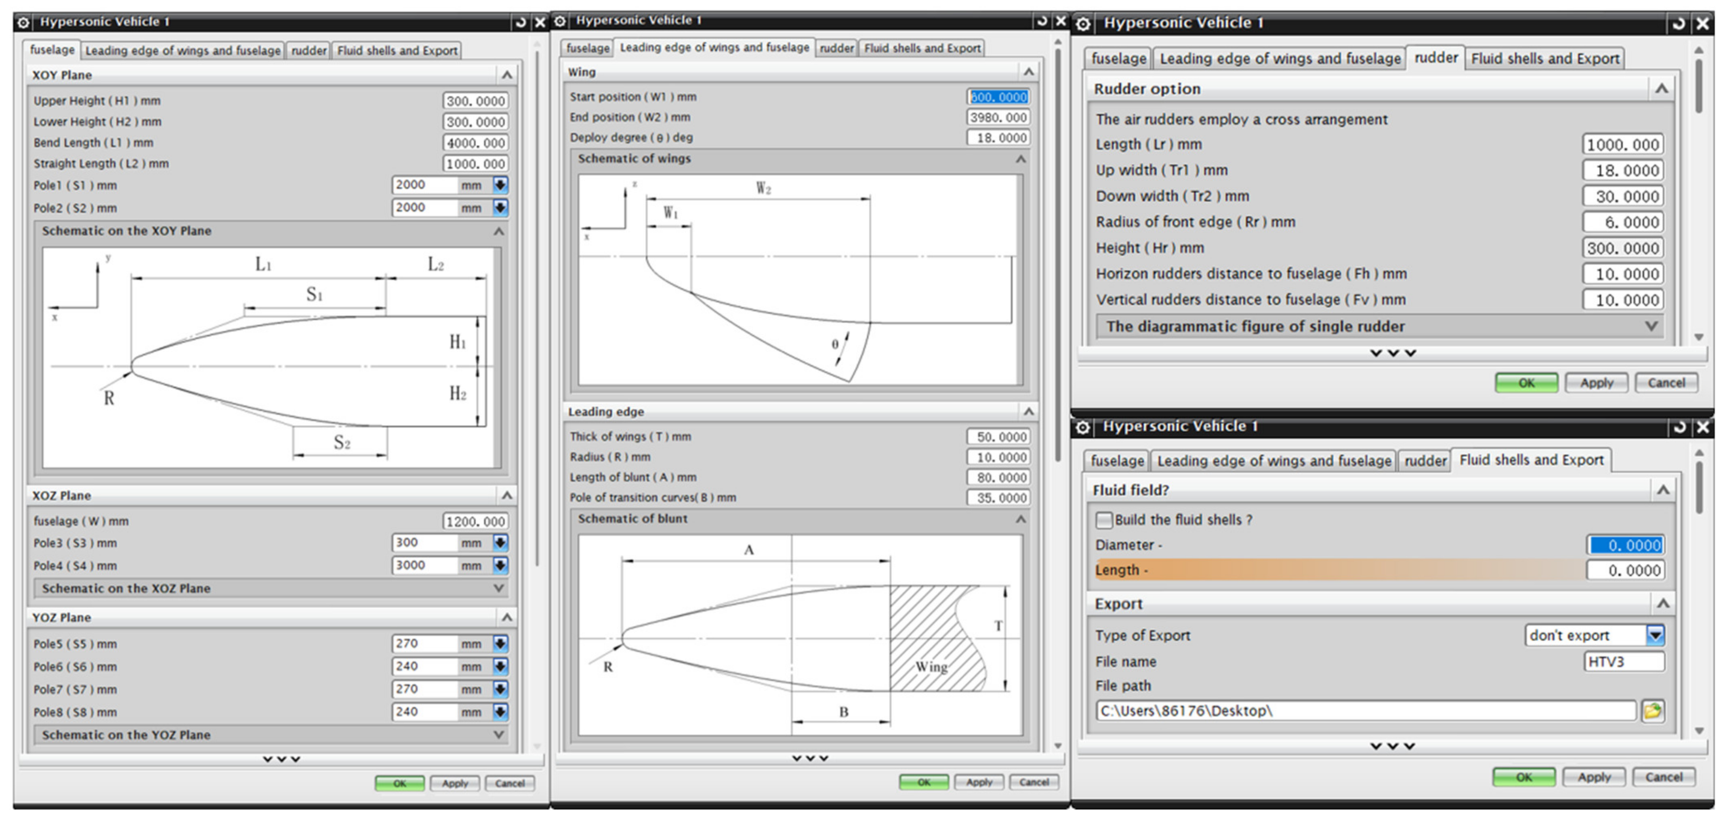
Task: Open the Type of Export dropdown
Action: coord(1655,635)
